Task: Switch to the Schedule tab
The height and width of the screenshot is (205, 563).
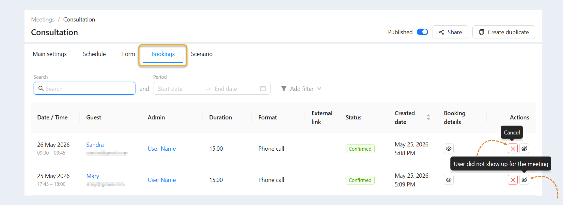Action: pyautogui.click(x=94, y=54)
